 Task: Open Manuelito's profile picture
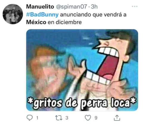pyautogui.click(x=13, y=14)
